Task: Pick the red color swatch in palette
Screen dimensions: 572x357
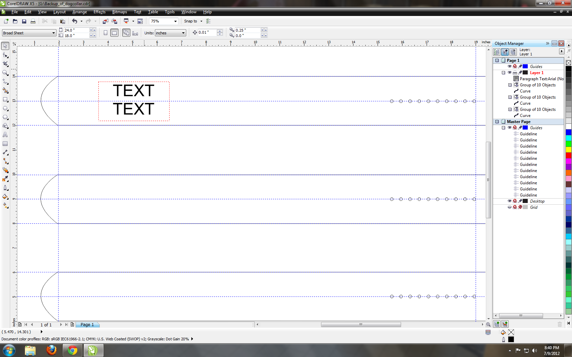Action: point(569,155)
